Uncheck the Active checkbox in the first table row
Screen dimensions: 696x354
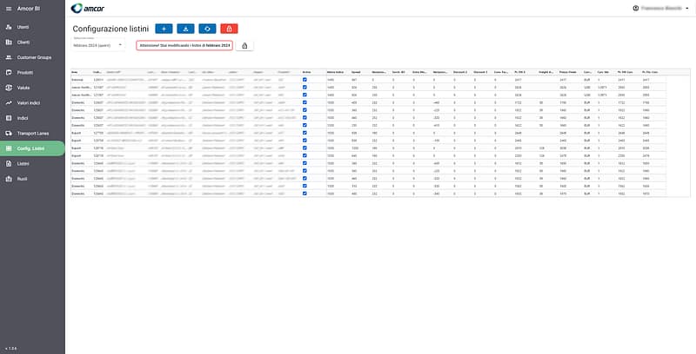tap(304, 79)
